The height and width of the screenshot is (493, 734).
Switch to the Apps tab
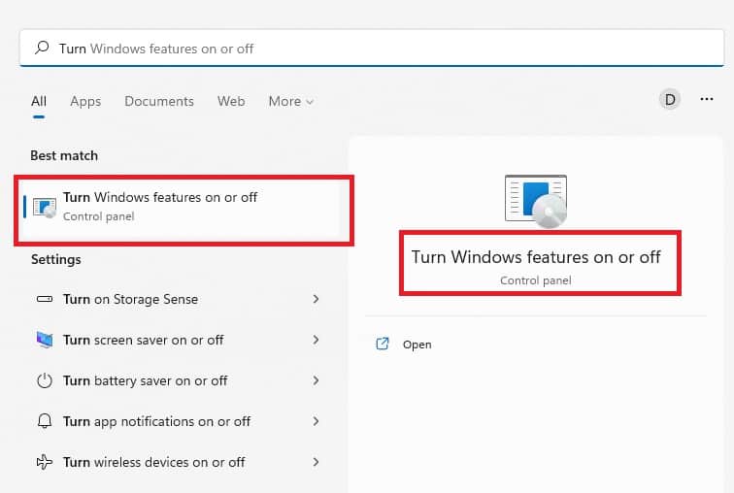coord(85,101)
